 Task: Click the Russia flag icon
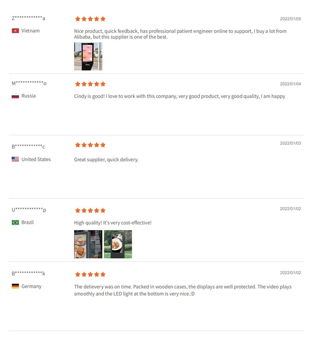(x=15, y=96)
